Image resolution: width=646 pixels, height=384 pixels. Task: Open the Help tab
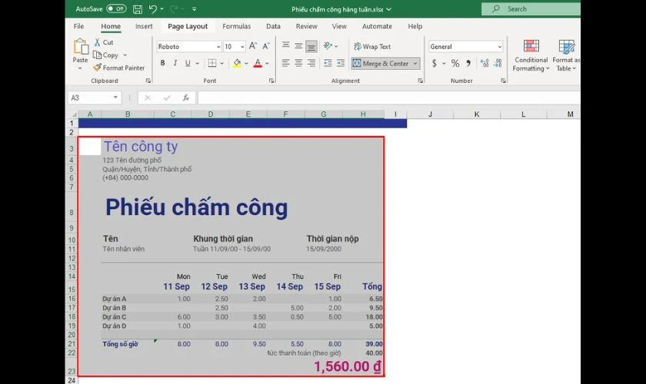pyautogui.click(x=415, y=26)
